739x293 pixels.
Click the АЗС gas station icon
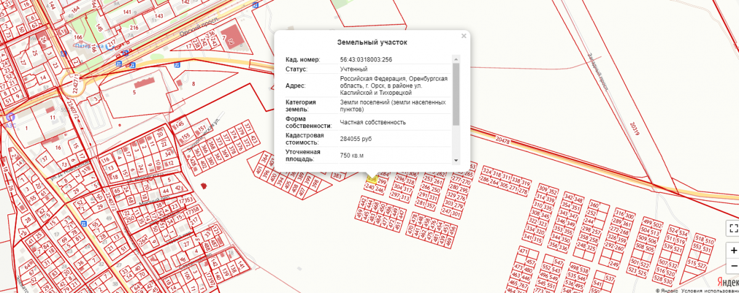click(x=8, y=116)
